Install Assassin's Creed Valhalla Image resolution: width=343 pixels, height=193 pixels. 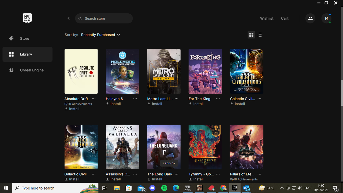pos(113,179)
